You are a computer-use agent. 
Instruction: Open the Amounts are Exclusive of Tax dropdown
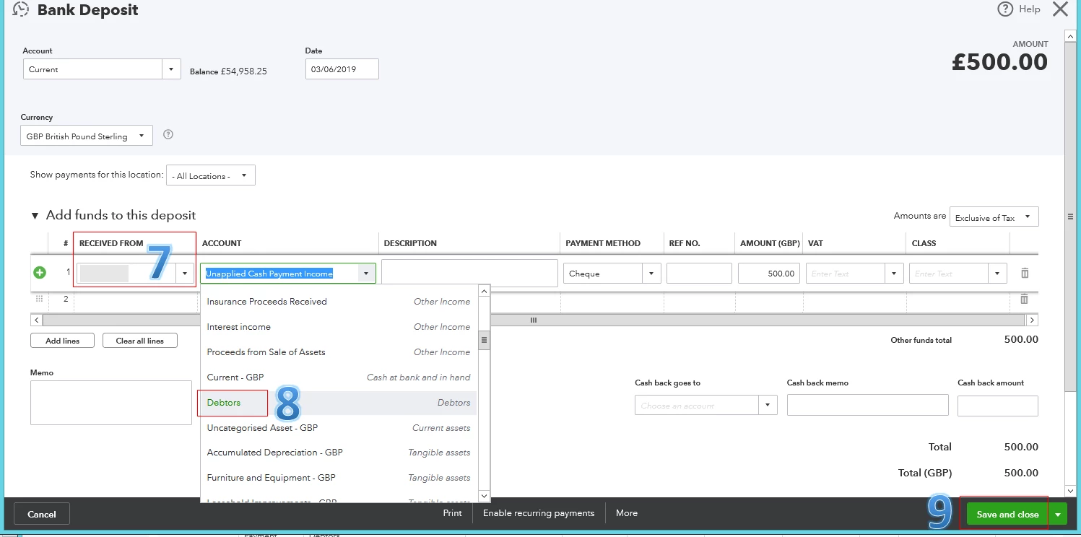click(994, 217)
